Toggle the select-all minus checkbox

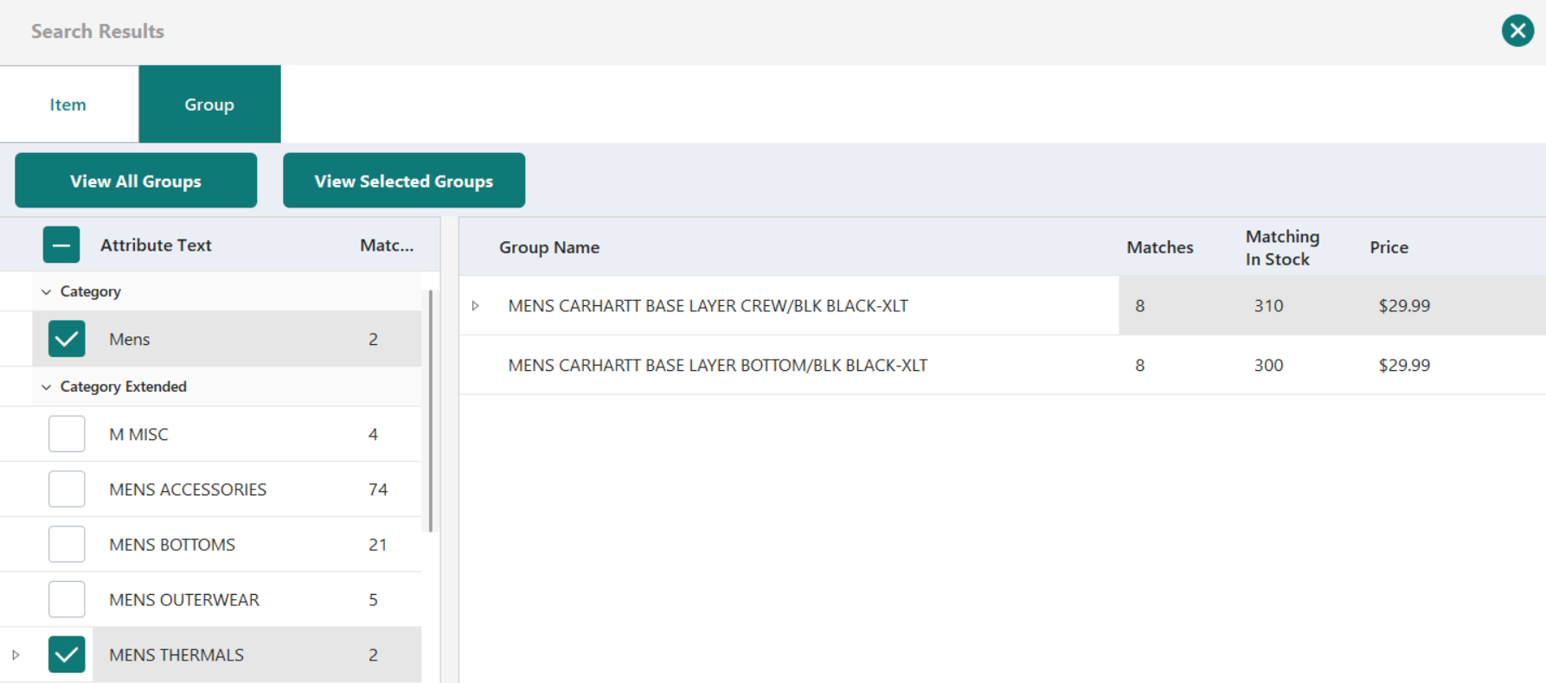(x=61, y=245)
